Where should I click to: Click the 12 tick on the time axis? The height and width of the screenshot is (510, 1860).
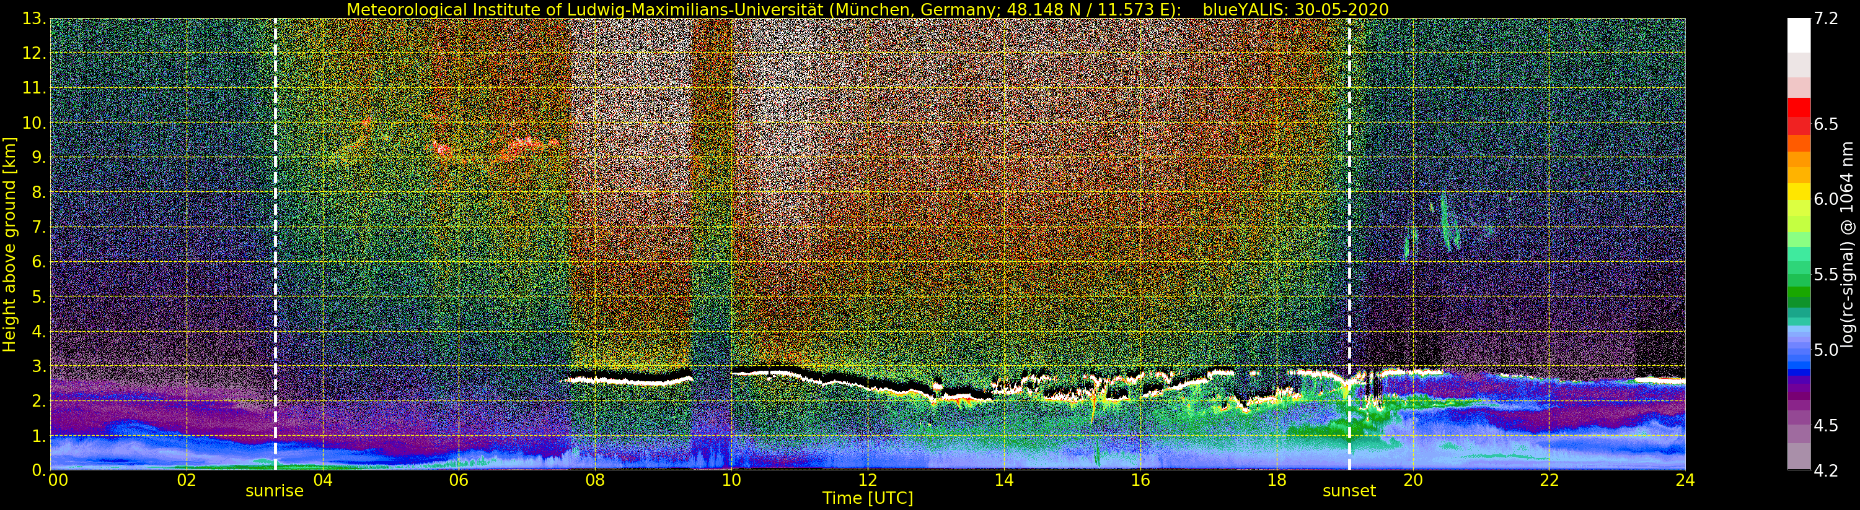click(x=867, y=480)
